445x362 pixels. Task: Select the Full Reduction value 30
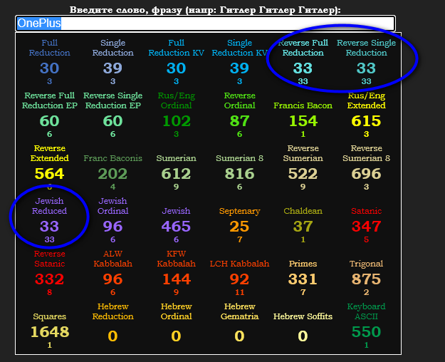click(x=49, y=68)
